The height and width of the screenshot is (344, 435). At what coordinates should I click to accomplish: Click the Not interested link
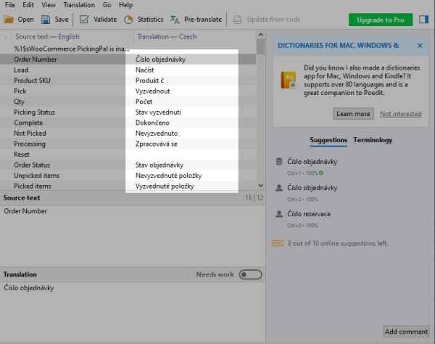(x=400, y=114)
